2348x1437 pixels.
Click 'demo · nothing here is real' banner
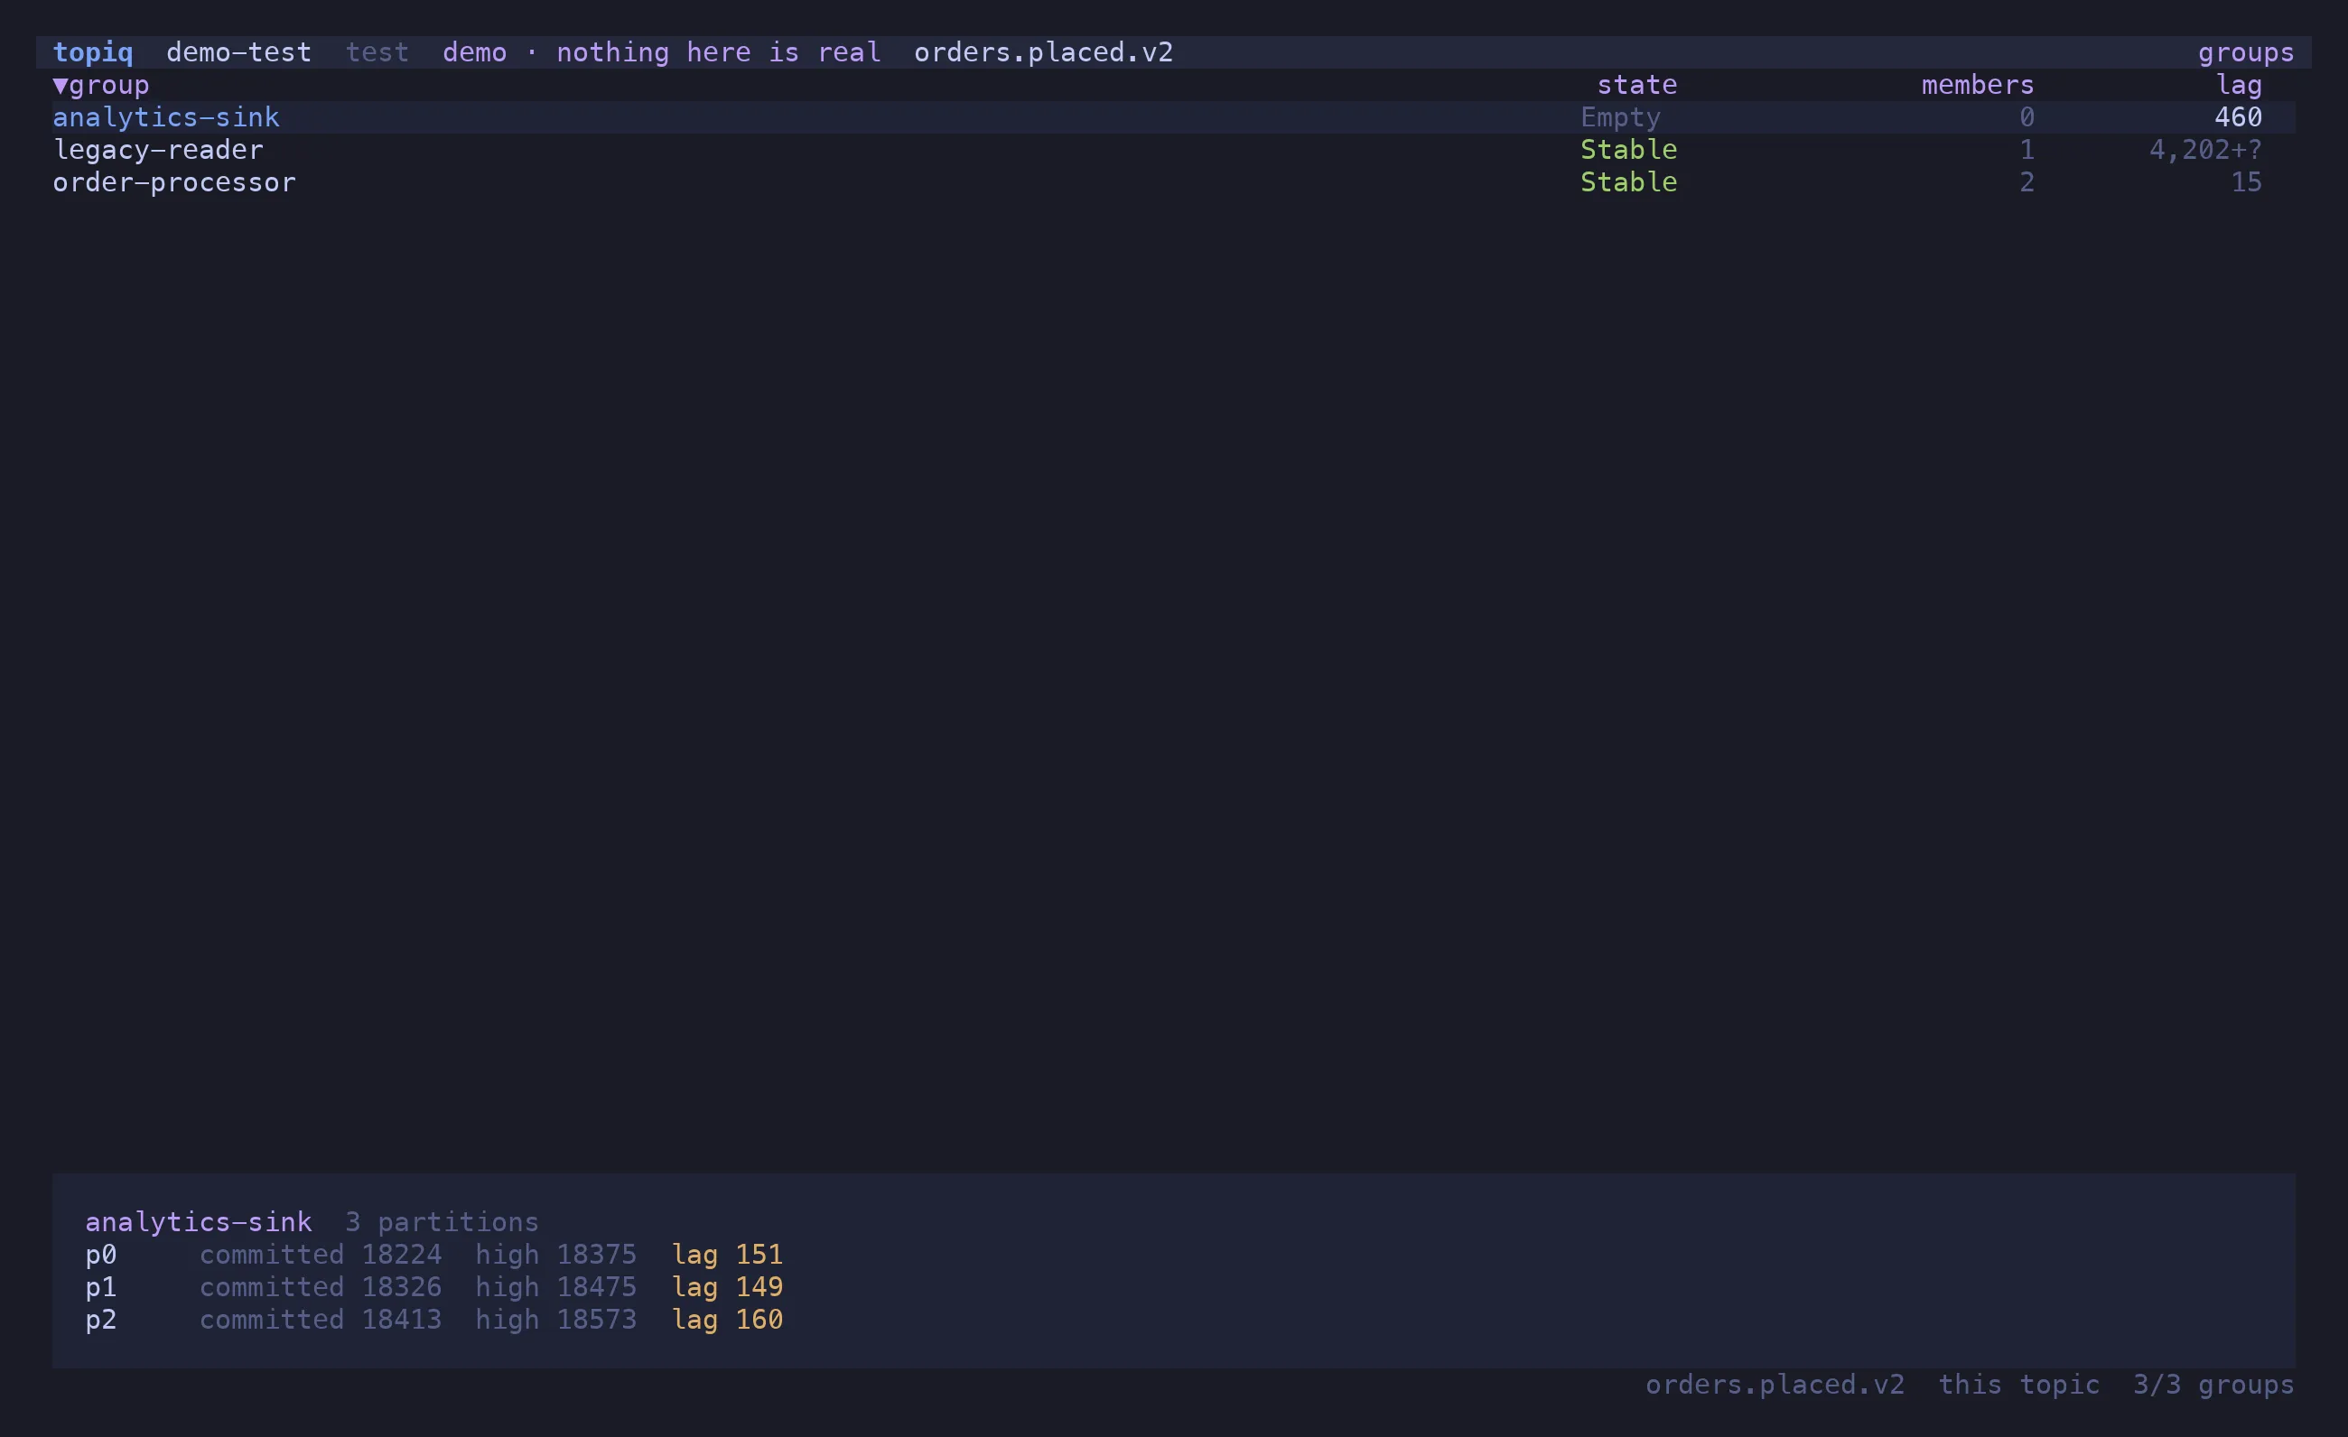point(661,52)
